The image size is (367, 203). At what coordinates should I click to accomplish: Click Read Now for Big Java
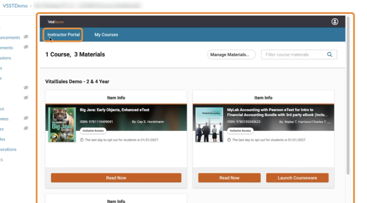click(116, 178)
